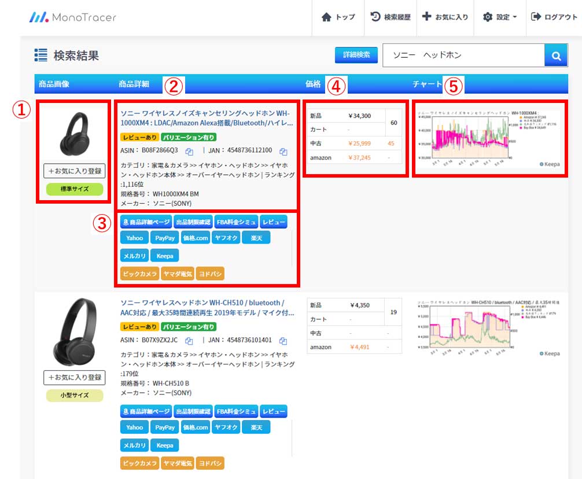The width and height of the screenshot is (582, 479).
Task: Click the amazon price ¥4,491
Action: pos(360,347)
